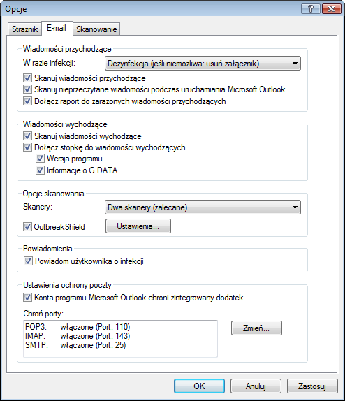Expand the Skanery dropdown list

[x=203, y=207]
